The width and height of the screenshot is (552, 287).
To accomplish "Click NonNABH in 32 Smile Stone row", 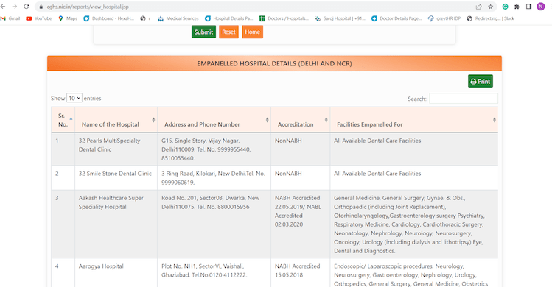I will tap(288, 174).
